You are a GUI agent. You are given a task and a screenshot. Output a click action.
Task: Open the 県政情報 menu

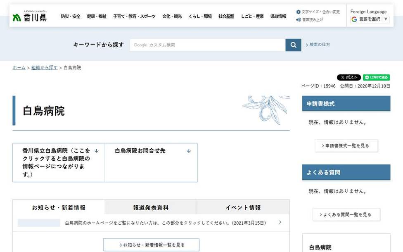[x=278, y=16]
